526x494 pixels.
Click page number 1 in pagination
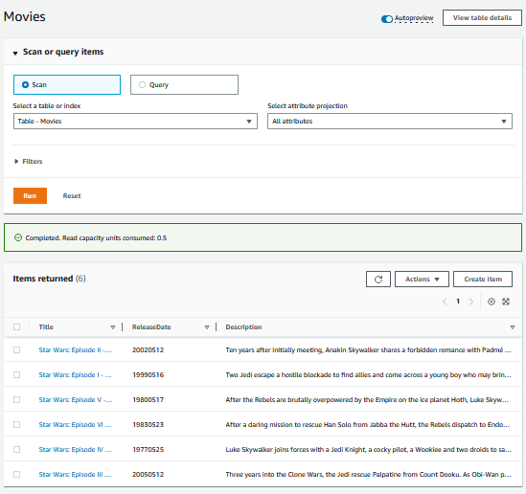(458, 302)
